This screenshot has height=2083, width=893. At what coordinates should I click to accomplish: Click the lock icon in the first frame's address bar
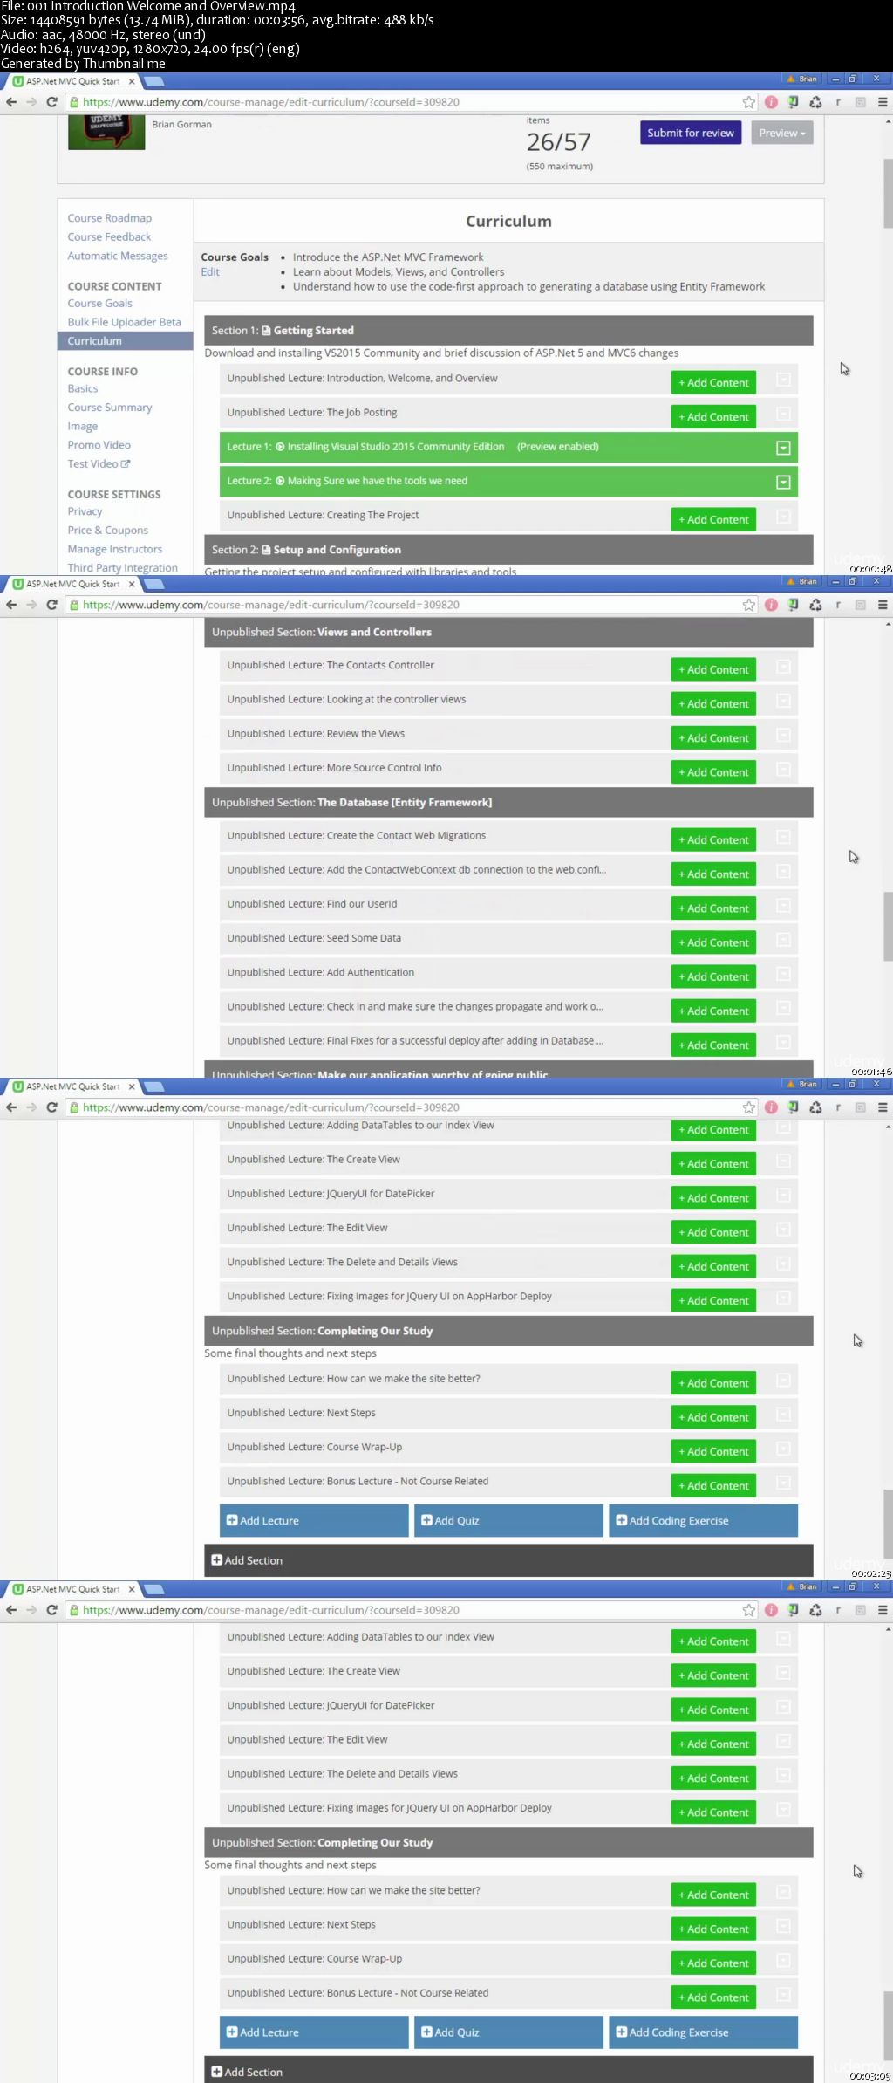(75, 102)
